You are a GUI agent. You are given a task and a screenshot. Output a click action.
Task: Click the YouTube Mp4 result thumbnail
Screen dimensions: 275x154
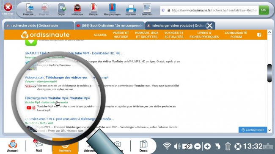coord(31,108)
